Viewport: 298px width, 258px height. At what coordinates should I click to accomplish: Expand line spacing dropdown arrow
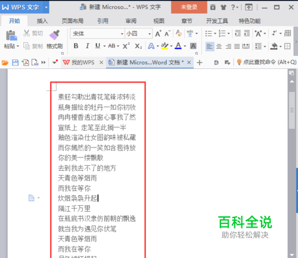click(x=265, y=46)
